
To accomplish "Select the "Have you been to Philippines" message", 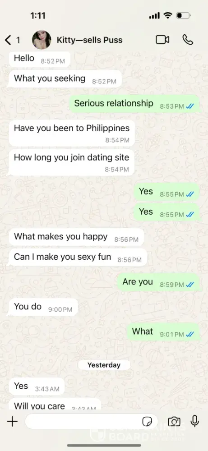I will 72,133.
